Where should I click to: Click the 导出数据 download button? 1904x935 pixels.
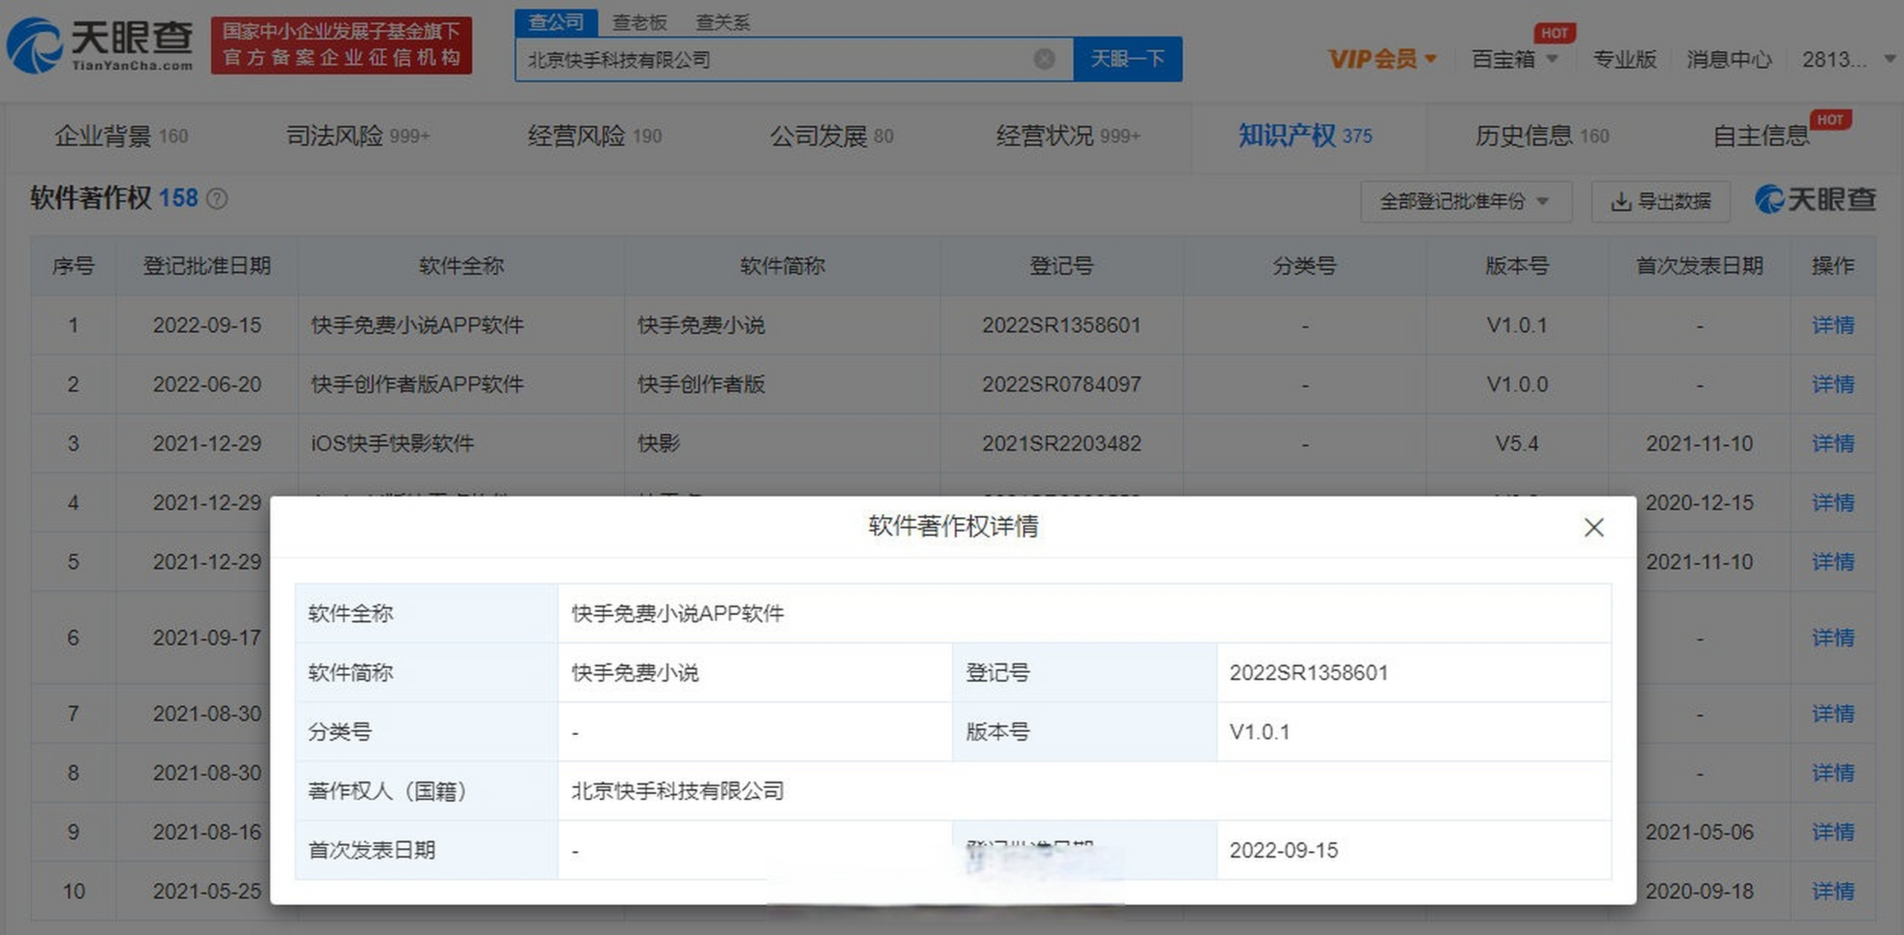1661,201
